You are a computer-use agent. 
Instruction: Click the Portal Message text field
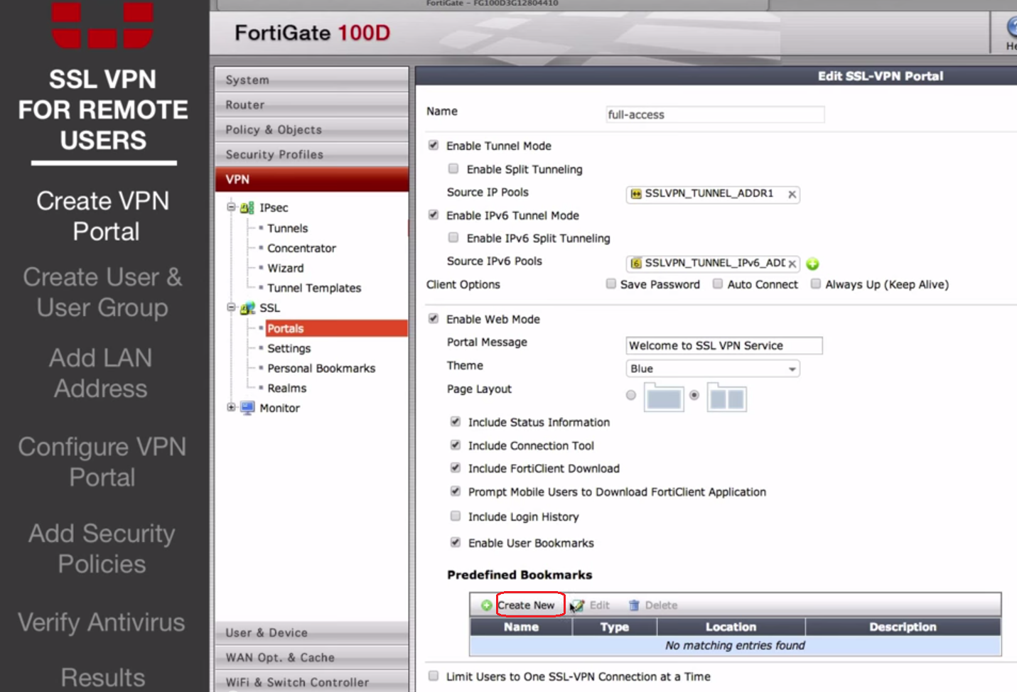[x=724, y=345]
